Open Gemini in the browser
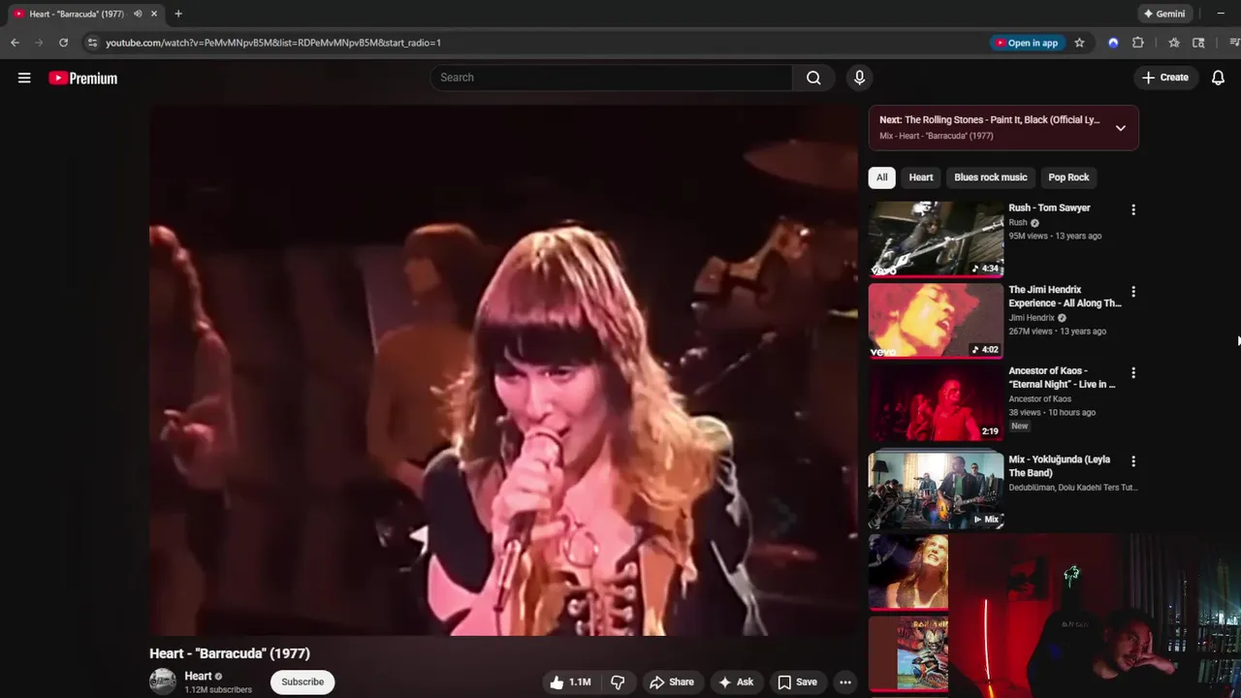 click(x=1163, y=14)
